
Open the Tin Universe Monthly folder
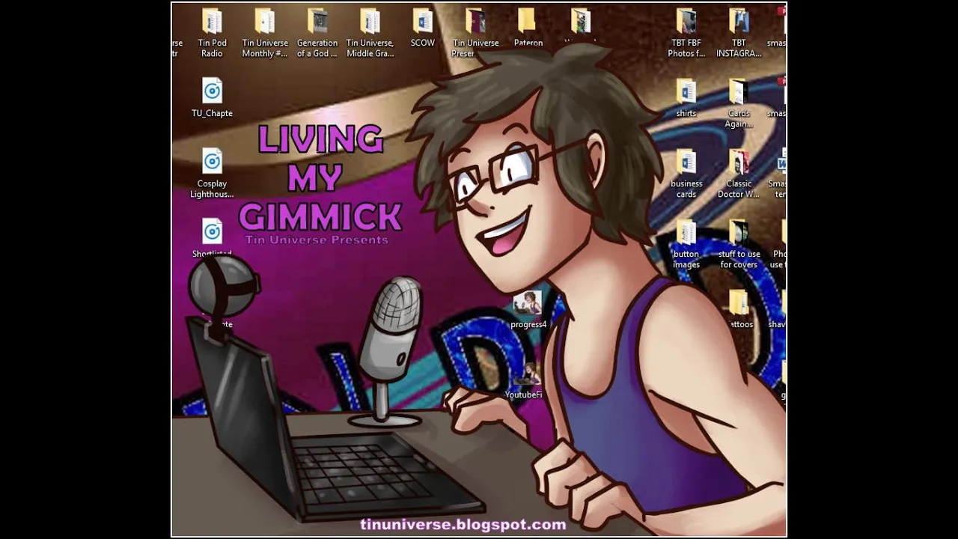[265, 34]
